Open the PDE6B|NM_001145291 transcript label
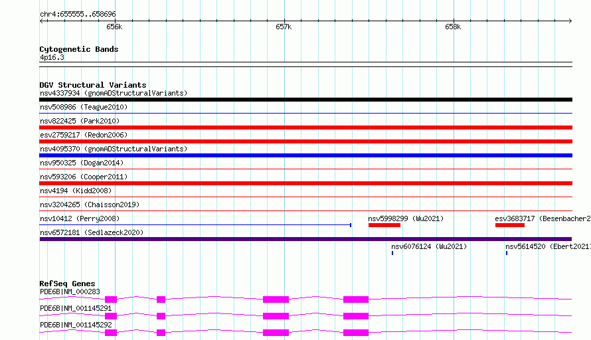This screenshot has width=591, height=340. [76, 308]
